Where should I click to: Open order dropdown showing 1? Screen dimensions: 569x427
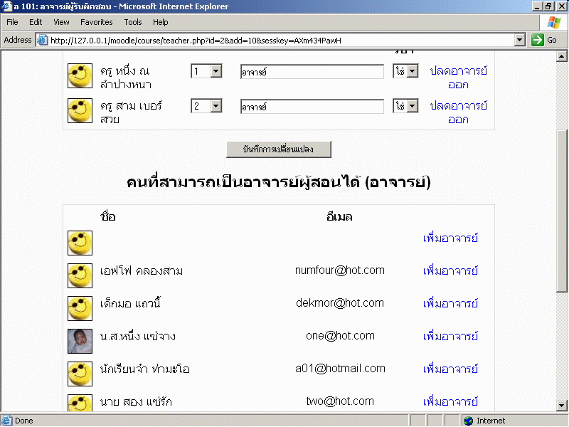pos(216,71)
